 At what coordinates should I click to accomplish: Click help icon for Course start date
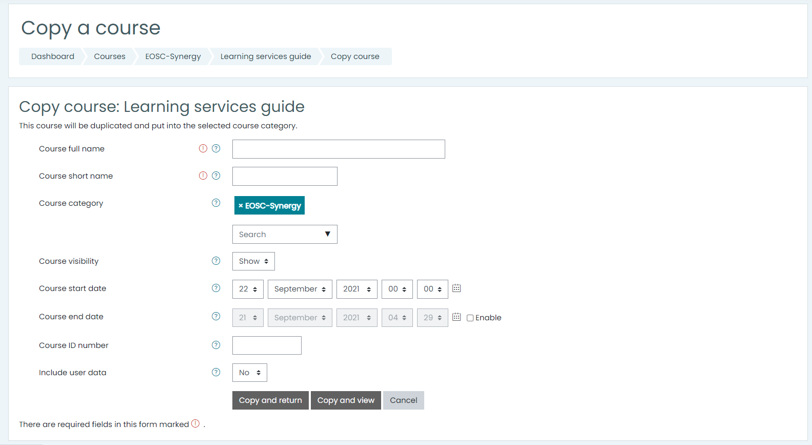pyautogui.click(x=216, y=288)
